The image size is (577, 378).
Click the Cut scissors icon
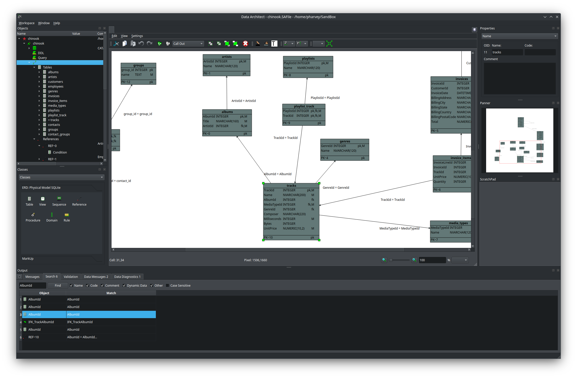[x=116, y=44]
